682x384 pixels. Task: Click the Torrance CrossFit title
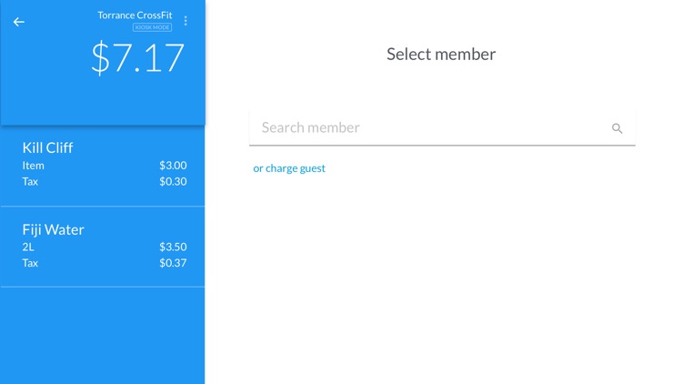pyautogui.click(x=135, y=15)
